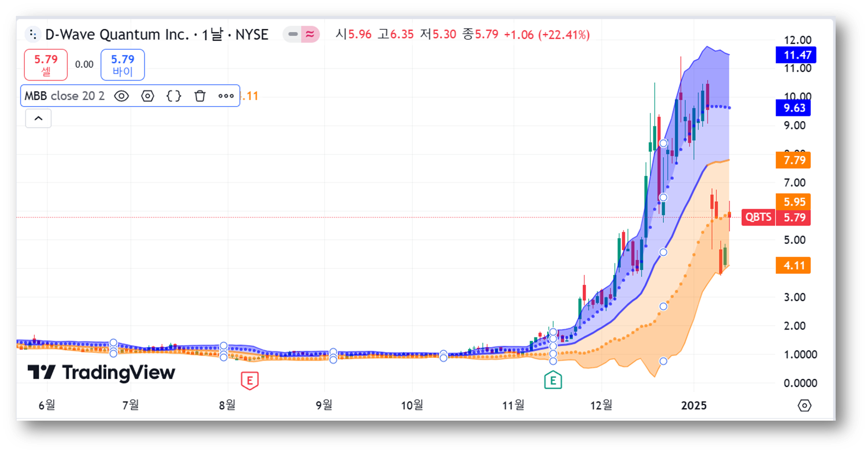Click the +1.06 (+22.41%) change value
The image size is (868, 453).
547,35
